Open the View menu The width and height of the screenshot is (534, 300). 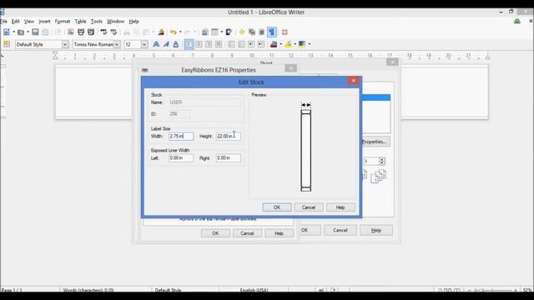(x=29, y=21)
